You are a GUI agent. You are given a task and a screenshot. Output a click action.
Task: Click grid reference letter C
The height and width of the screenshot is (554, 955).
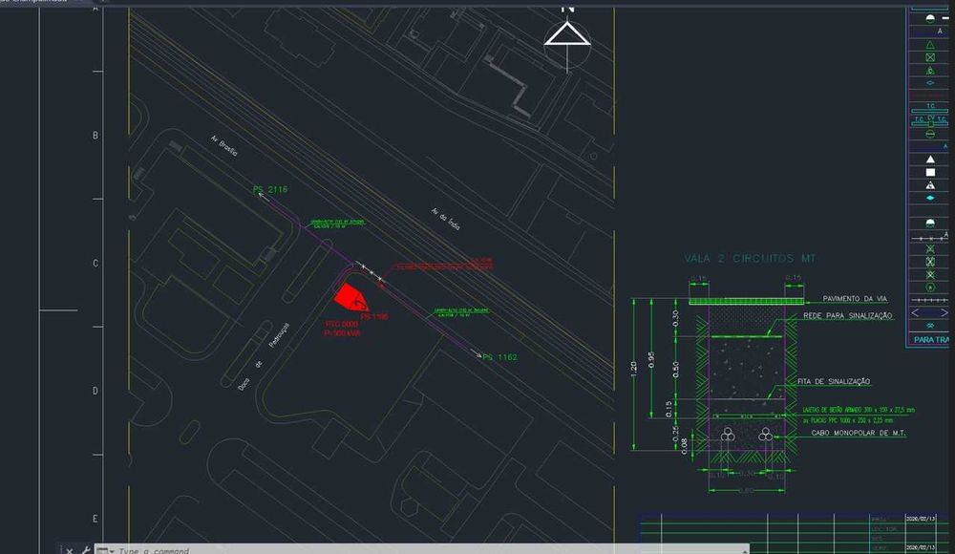click(x=95, y=264)
